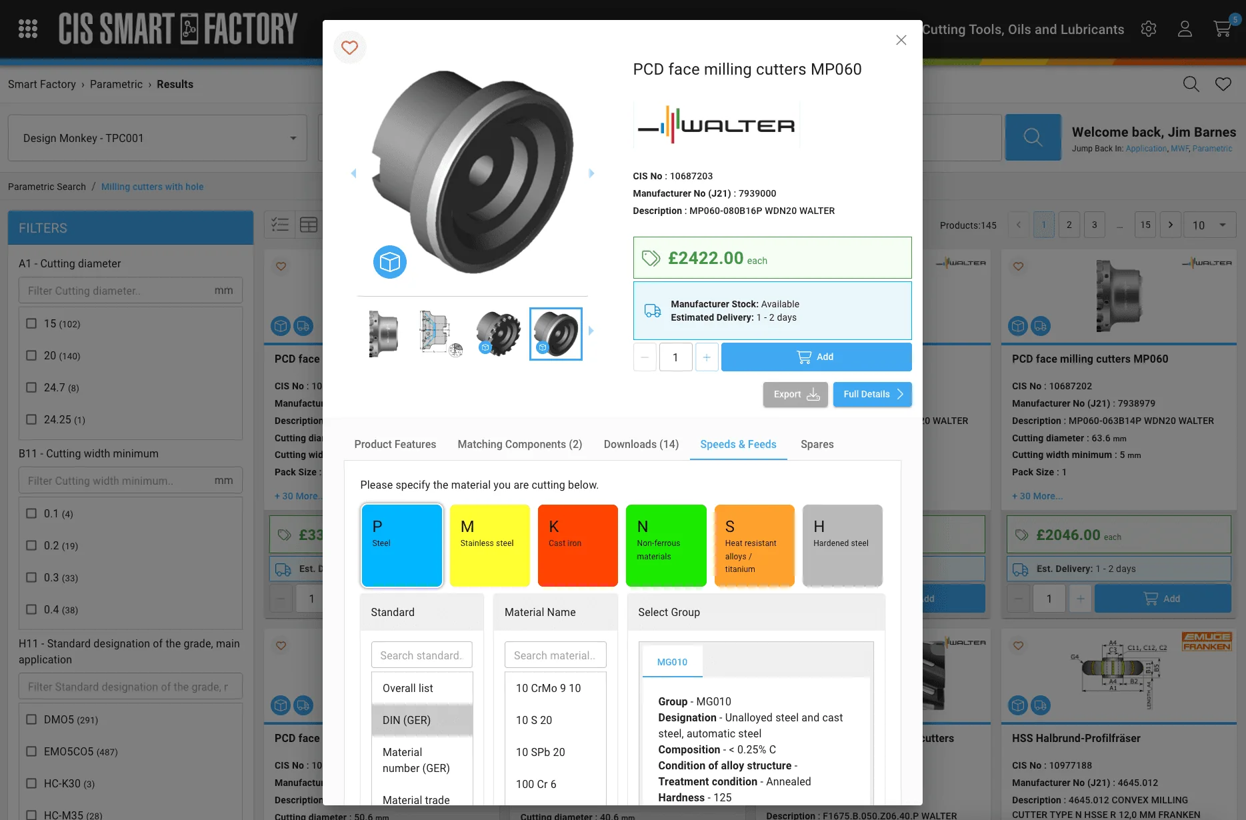Screen dimensions: 1246x820
Task: Switch to table view icon
Action: pos(309,225)
